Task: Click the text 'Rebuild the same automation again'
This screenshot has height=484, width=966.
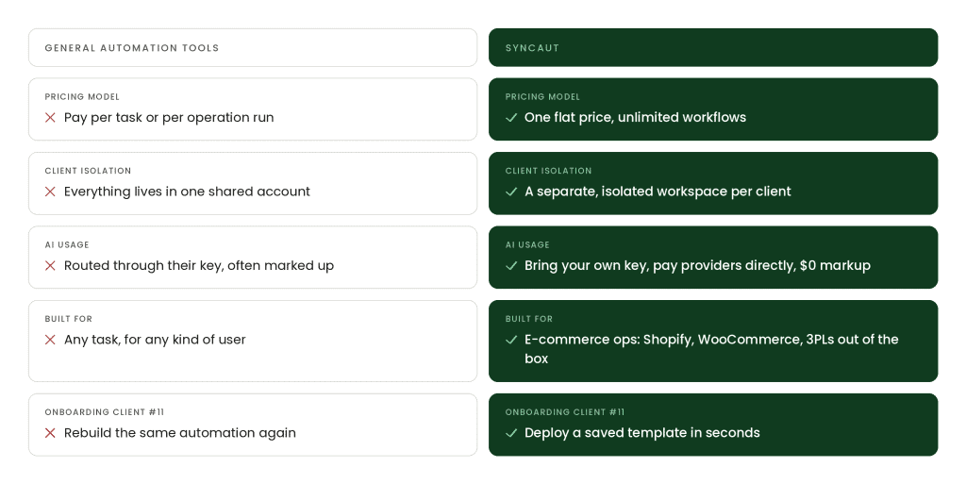Action: click(180, 433)
